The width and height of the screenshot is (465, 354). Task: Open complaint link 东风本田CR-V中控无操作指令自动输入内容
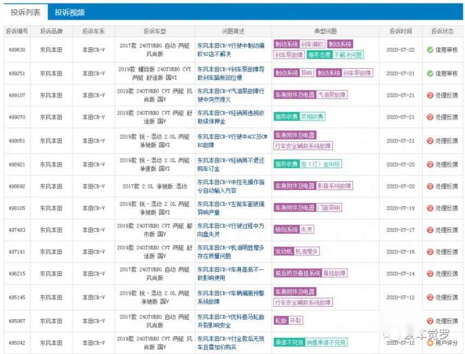point(231,187)
